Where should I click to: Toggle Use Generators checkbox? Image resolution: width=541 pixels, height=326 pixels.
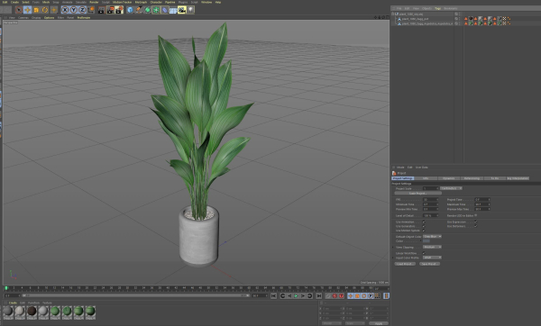pos(424,226)
